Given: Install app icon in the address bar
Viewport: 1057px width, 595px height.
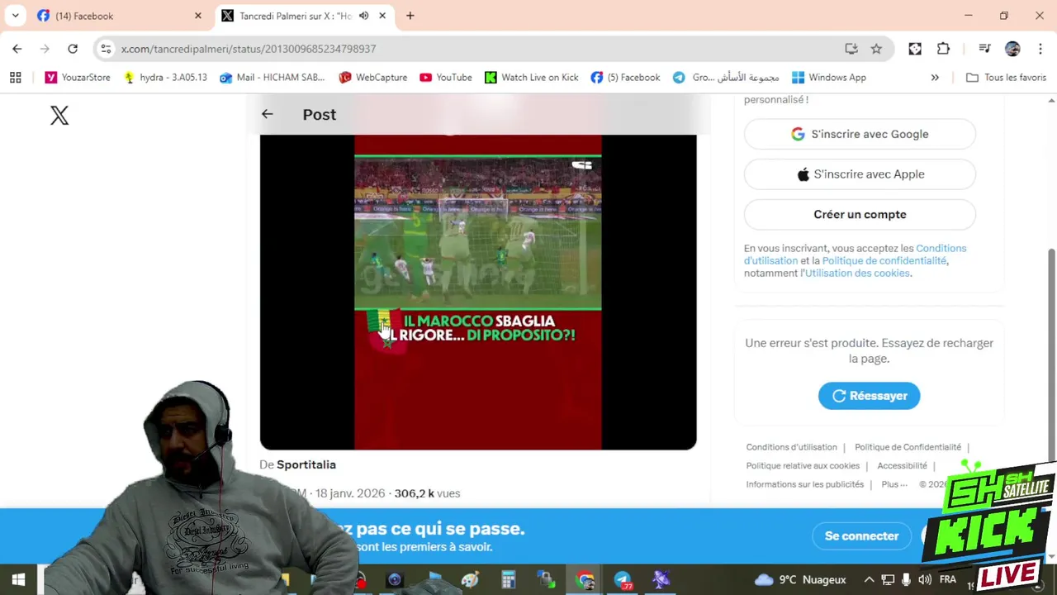Looking at the screenshot, I should (x=851, y=49).
